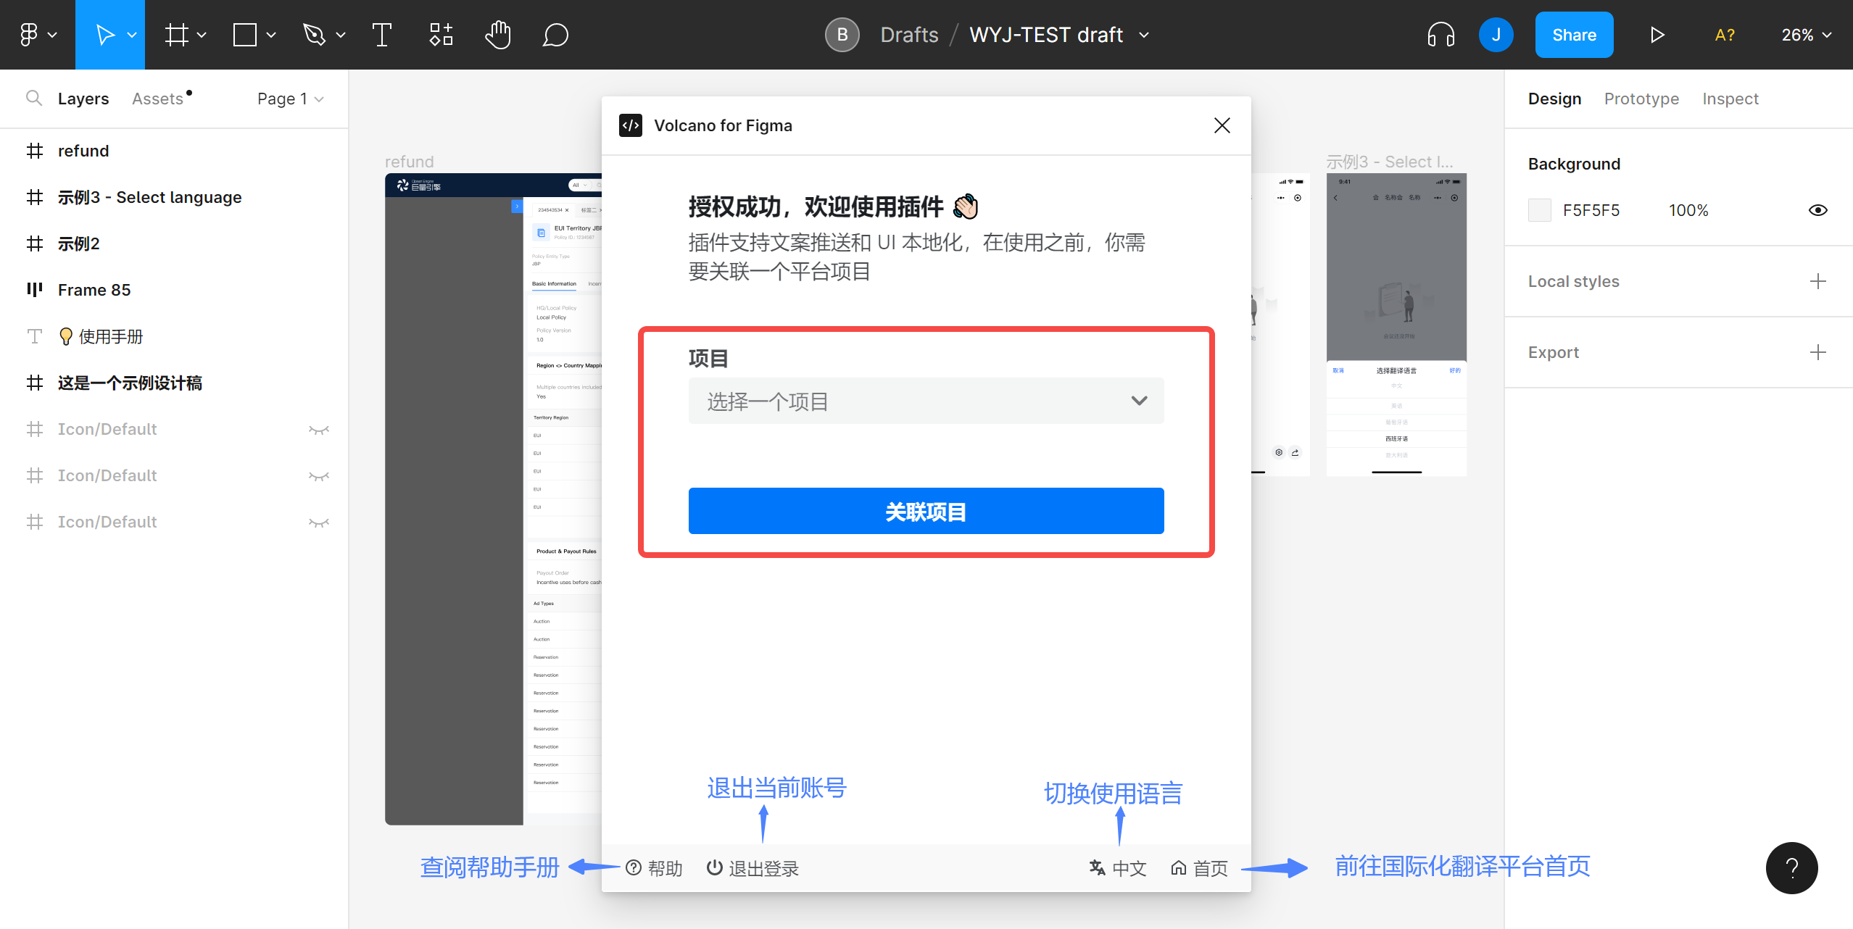Switch to the Prototype tab
1853x929 pixels.
(x=1641, y=99)
